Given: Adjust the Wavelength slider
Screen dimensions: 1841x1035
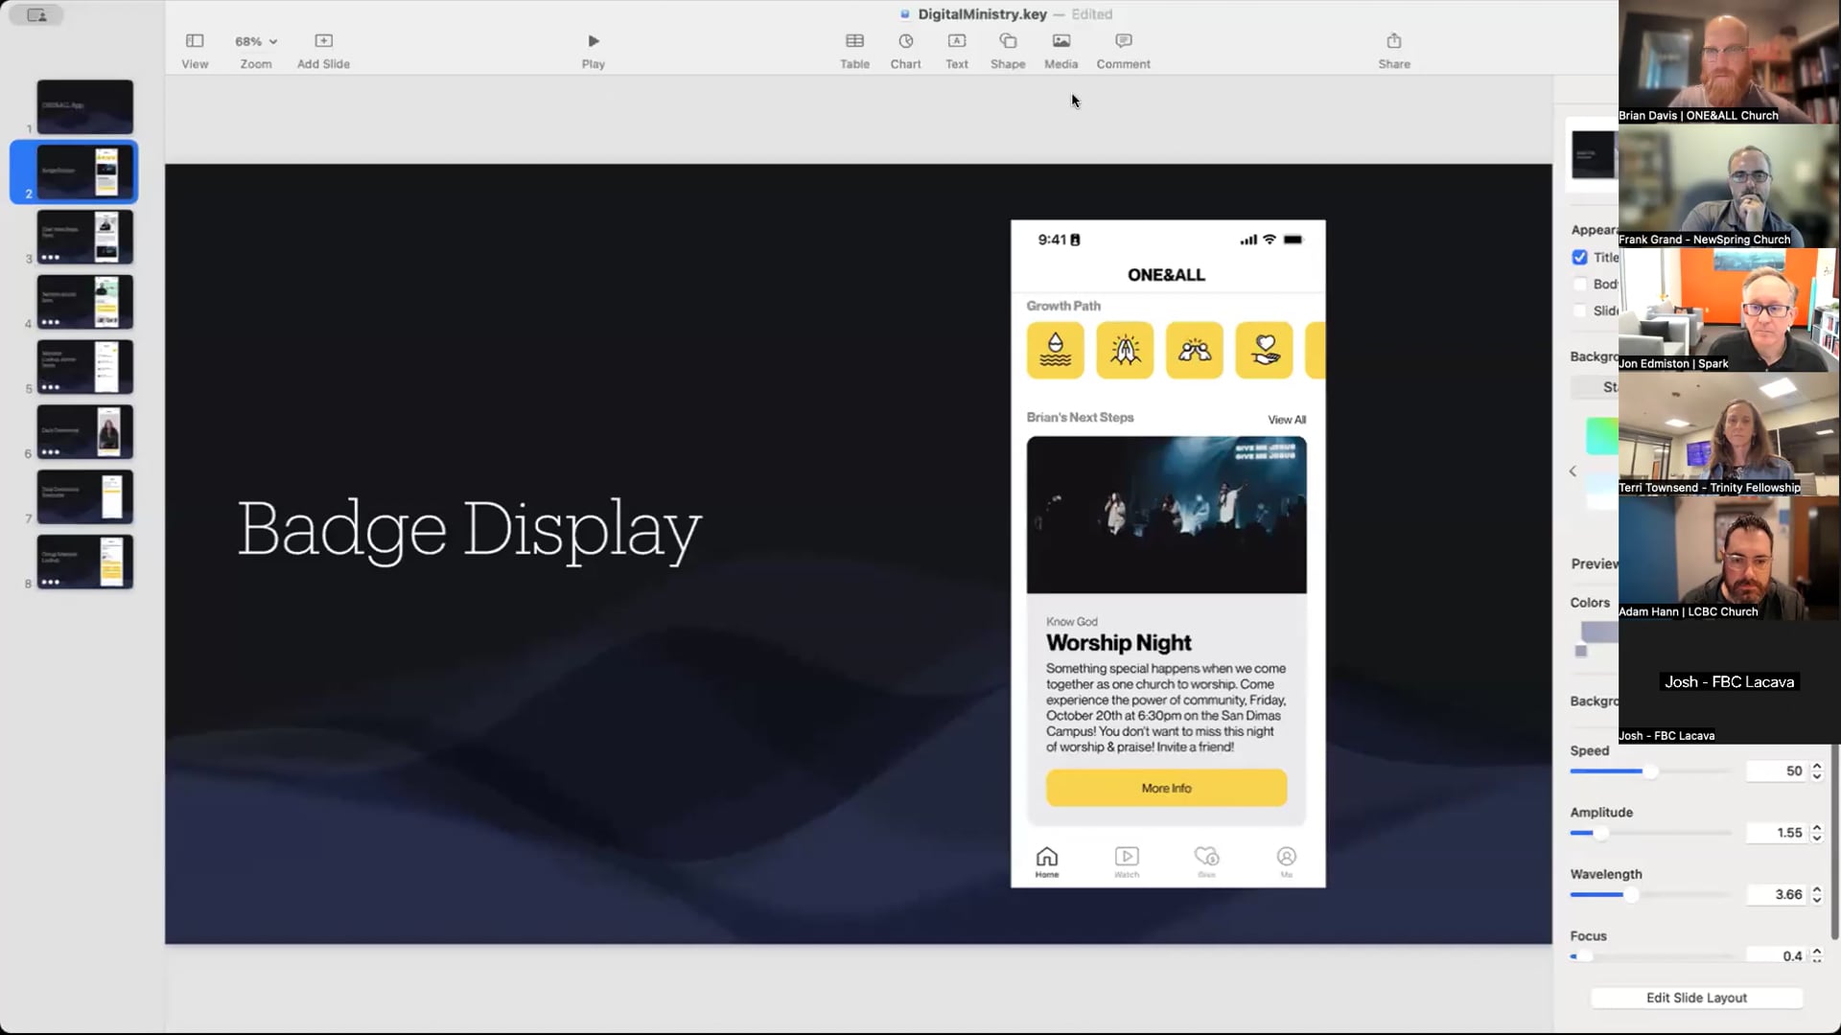Looking at the screenshot, I should (1630, 895).
